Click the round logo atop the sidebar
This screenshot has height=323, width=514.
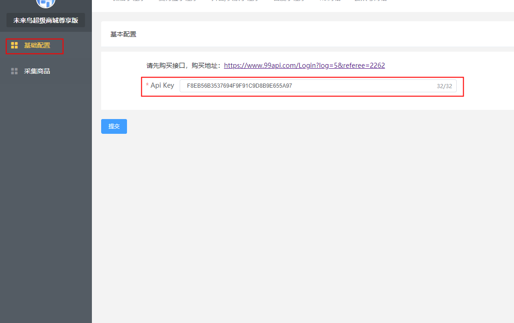point(45,3)
